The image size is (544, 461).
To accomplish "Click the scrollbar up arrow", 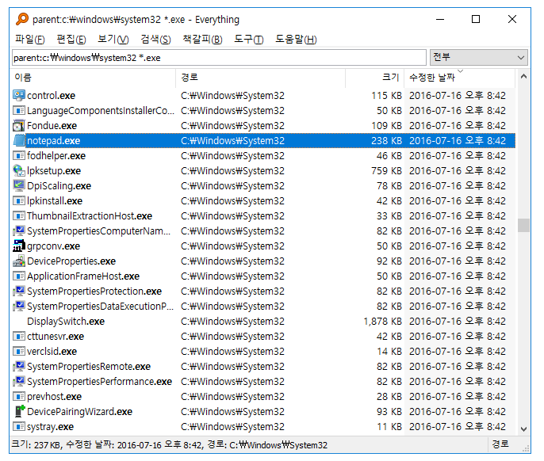I will (x=523, y=77).
